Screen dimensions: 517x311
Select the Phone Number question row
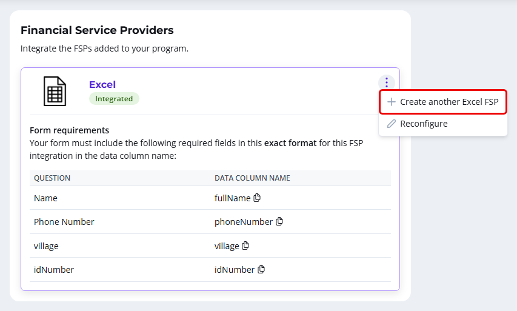tap(210, 222)
